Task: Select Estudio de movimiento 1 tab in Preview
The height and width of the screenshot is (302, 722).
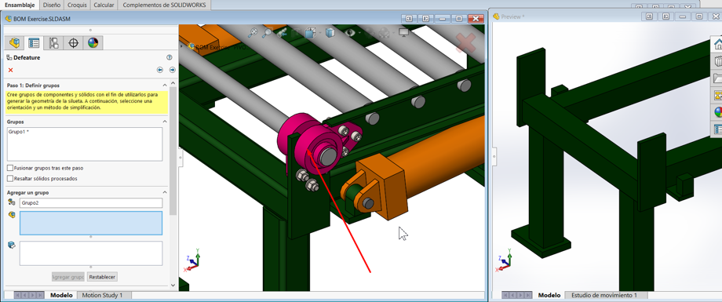Action: point(603,295)
